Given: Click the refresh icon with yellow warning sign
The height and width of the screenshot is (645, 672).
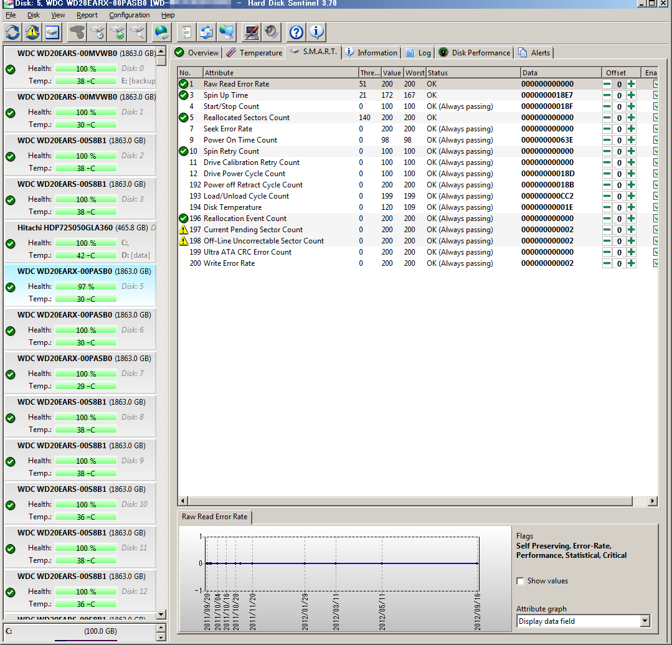Looking at the screenshot, I should pos(32,32).
